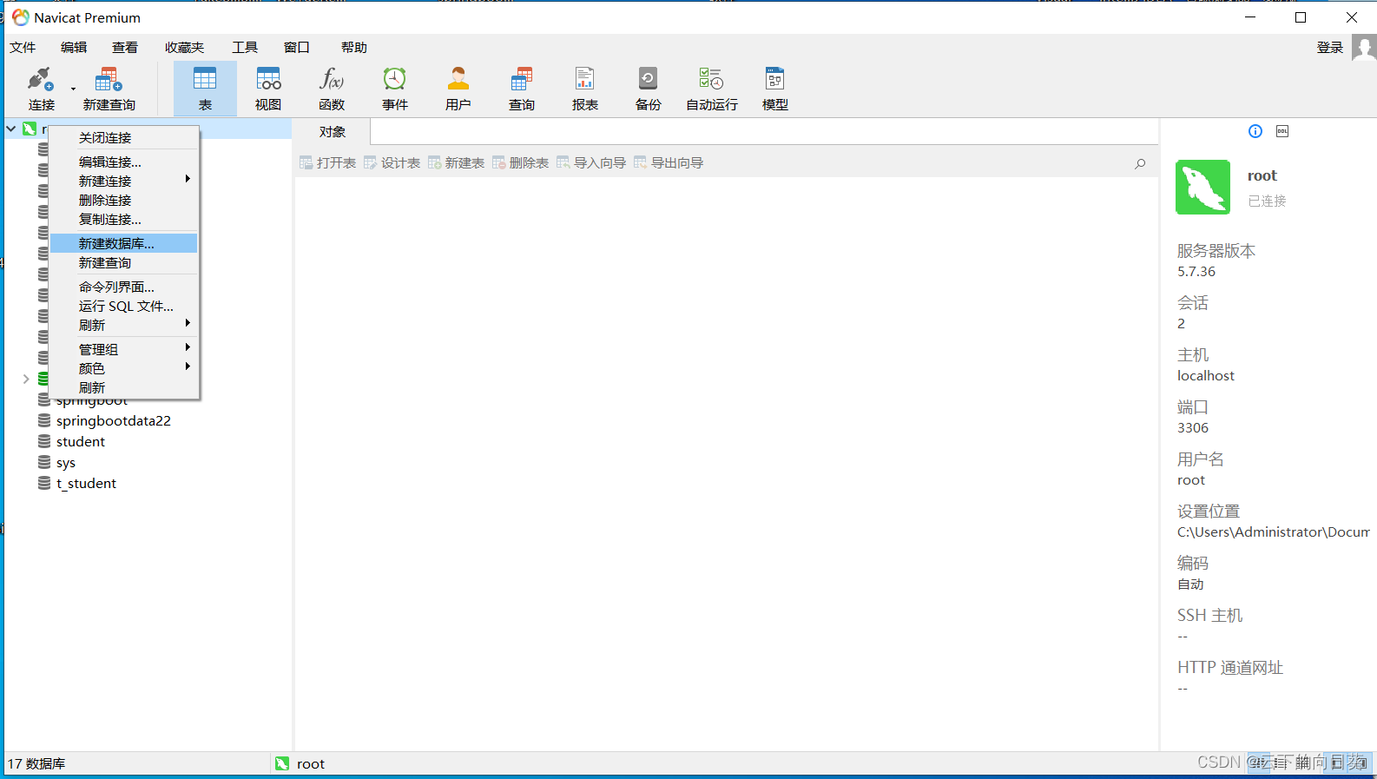
Task: Open the 自动运行 (Automation) toolbar icon
Action: point(712,89)
